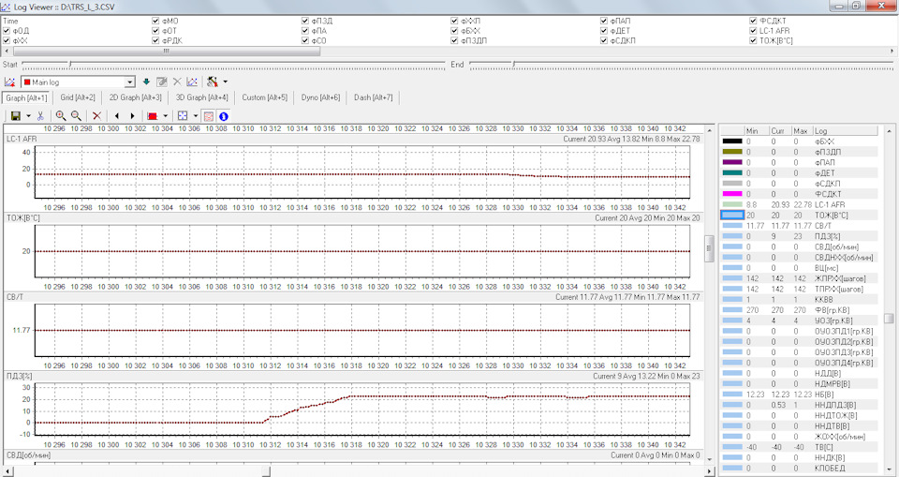899x477 pixels.
Task: Click the black swatch for фБХХ
Action: pyautogui.click(x=732, y=142)
